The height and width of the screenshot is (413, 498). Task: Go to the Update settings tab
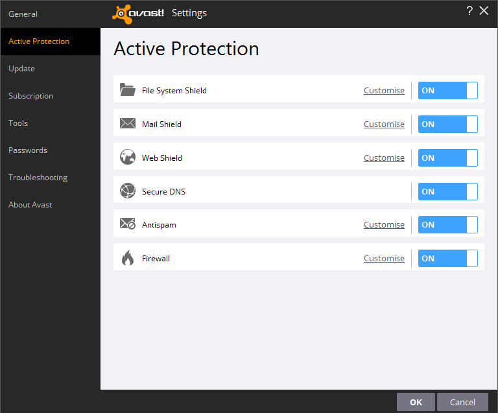pyautogui.click(x=21, y=68)
